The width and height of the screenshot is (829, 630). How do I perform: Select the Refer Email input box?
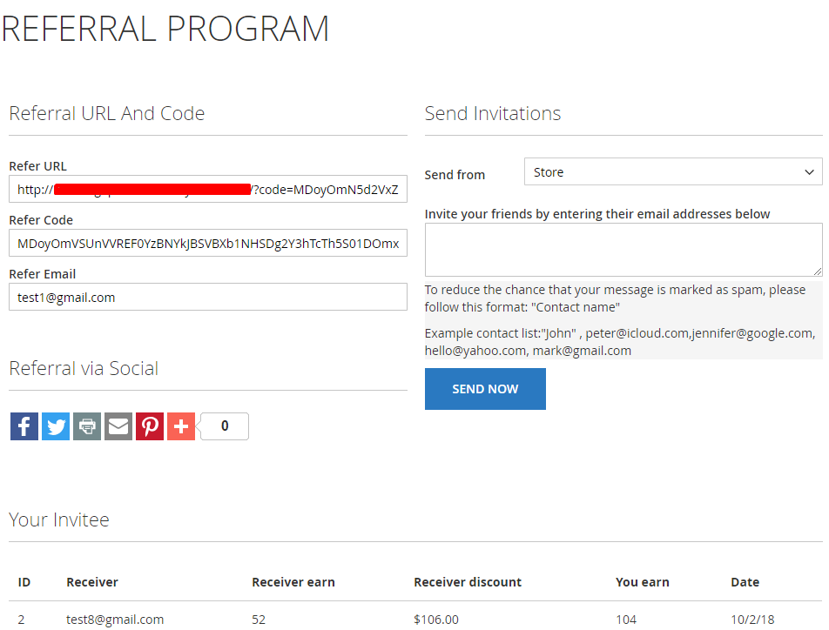point(207,298)
